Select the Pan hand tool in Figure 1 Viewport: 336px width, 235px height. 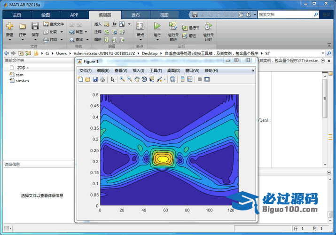(x=137, y=79)
